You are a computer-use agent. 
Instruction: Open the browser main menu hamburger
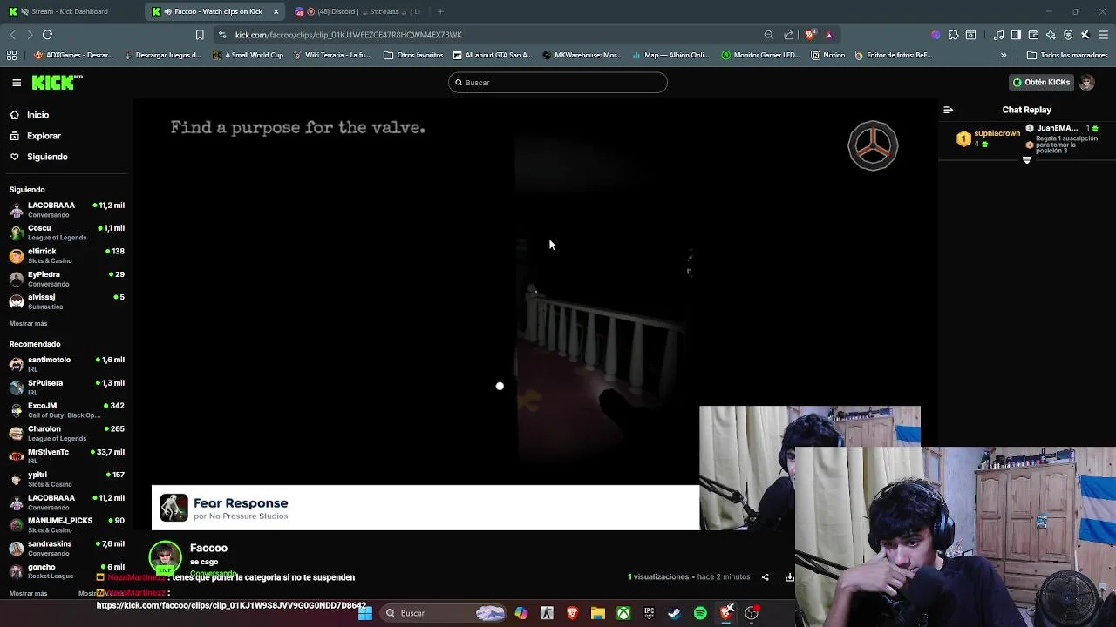(1103, 35)
